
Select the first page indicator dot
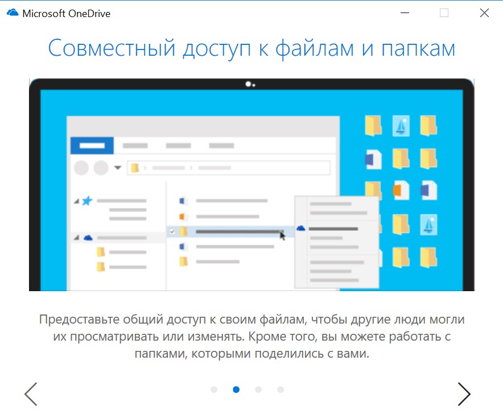[214, 390]
